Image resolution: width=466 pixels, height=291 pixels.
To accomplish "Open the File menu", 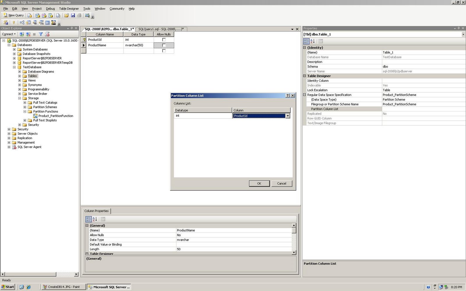I will tap(6, 9).
